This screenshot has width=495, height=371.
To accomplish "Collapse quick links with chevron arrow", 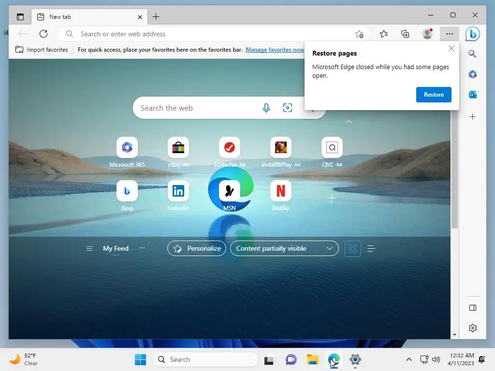I will pyautogui.click(x=349, y=122).
